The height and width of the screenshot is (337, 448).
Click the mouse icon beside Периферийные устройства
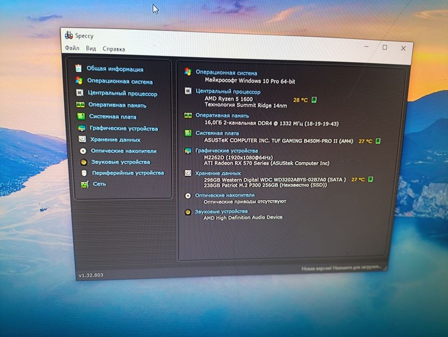coord(84,173)
